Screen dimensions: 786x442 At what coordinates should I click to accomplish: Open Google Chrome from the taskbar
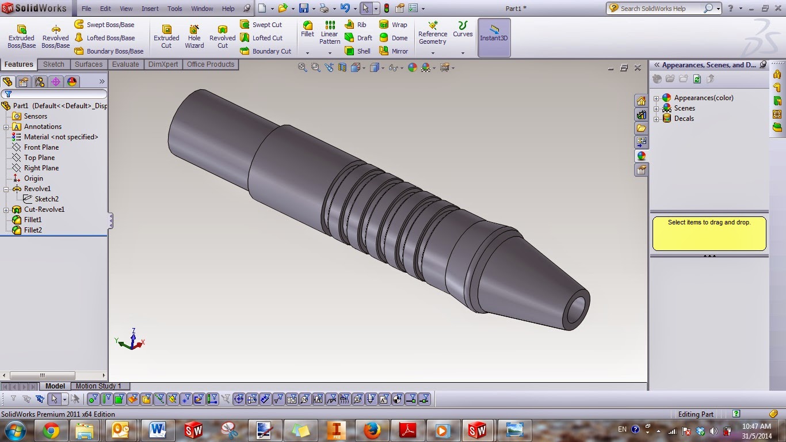tap(51, 430)
